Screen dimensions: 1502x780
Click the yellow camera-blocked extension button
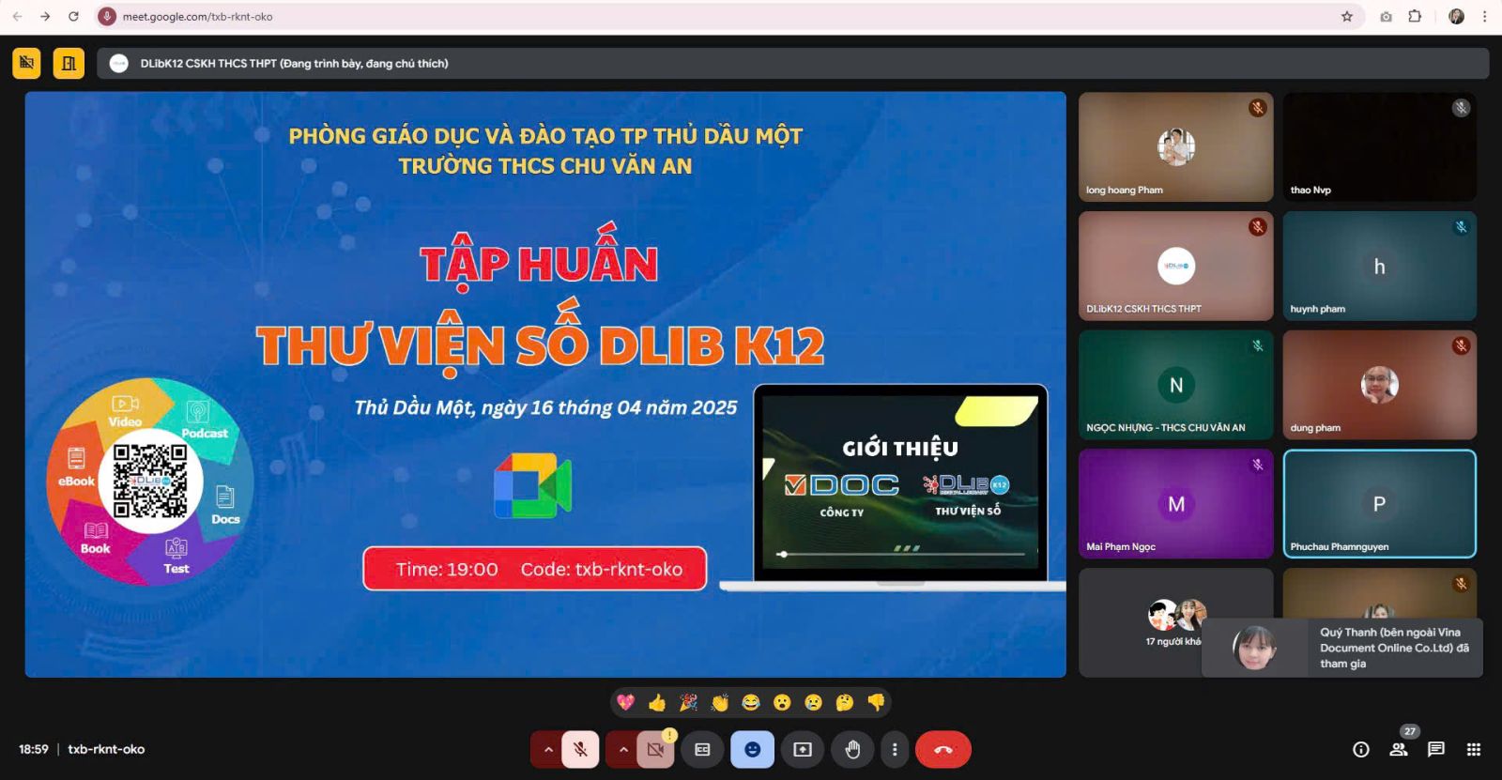(26, 63)
